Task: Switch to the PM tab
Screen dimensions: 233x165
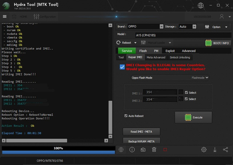Action: point(156,51)
